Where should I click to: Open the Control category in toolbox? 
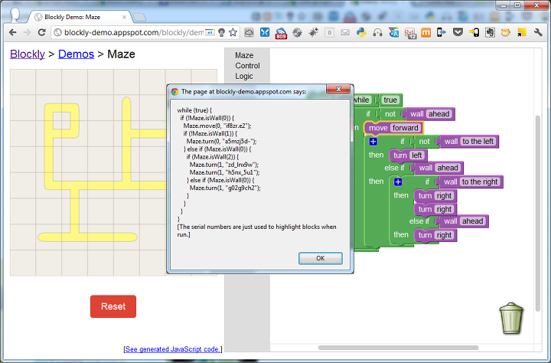[x=247, y=66]
